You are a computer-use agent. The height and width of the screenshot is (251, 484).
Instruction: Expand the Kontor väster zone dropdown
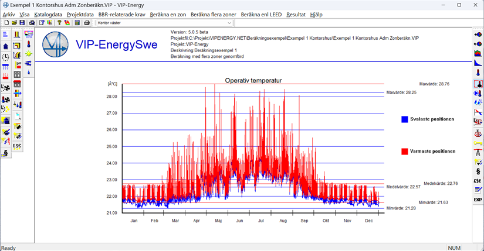click(x=229, y=23)
